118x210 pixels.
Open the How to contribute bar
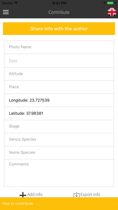59,204
